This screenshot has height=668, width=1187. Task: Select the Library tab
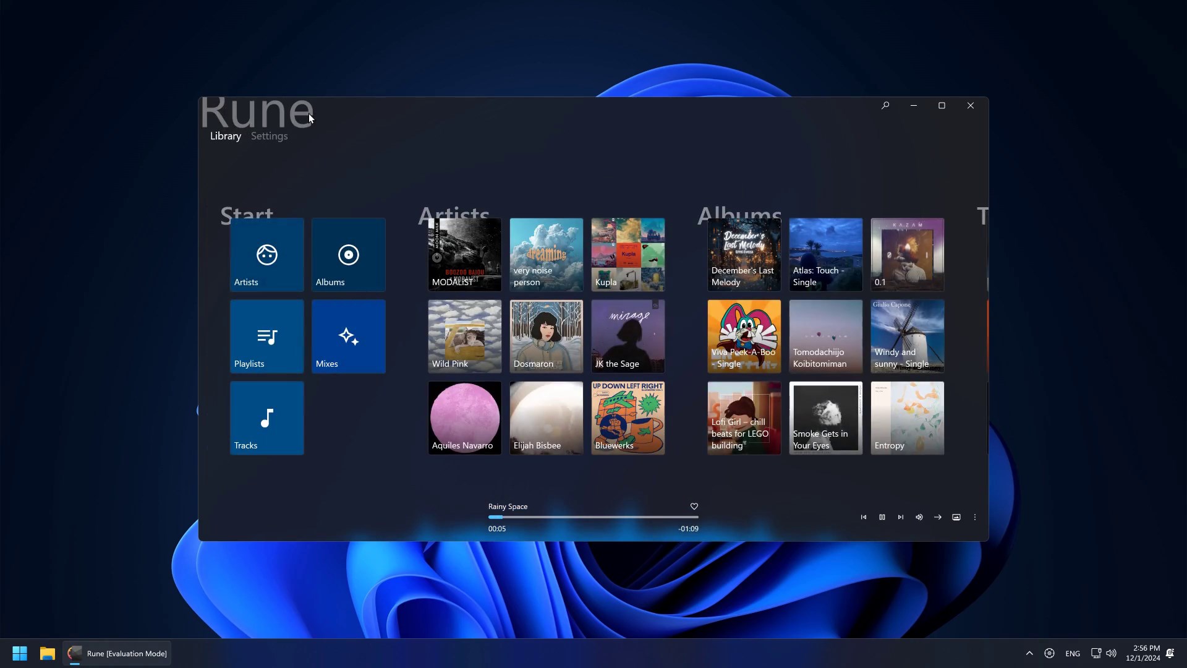pos(225,136)
